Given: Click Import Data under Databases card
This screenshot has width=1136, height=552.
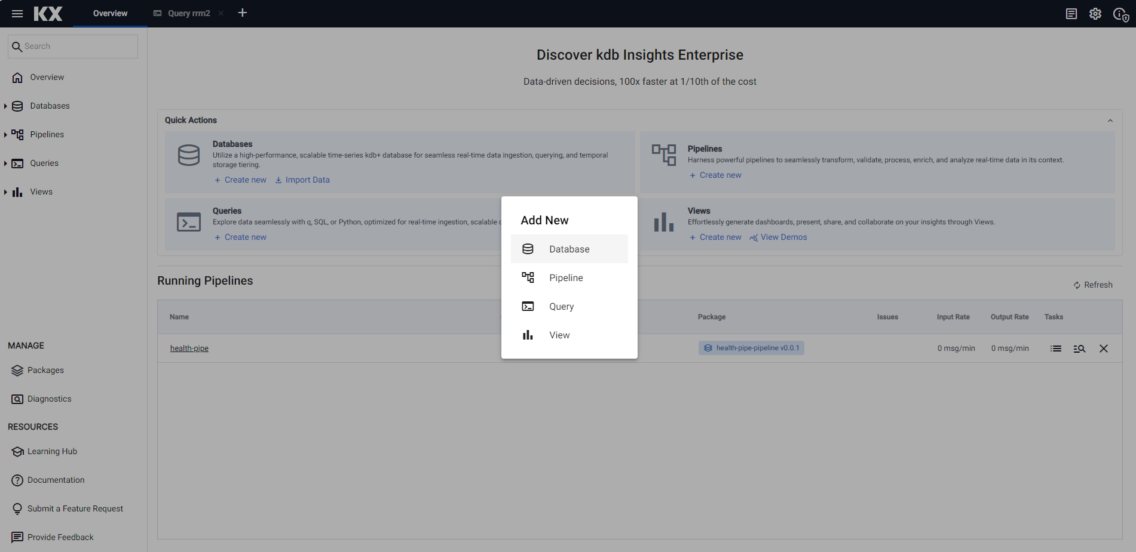Looking at the screenshot, I should pos(302,180).
